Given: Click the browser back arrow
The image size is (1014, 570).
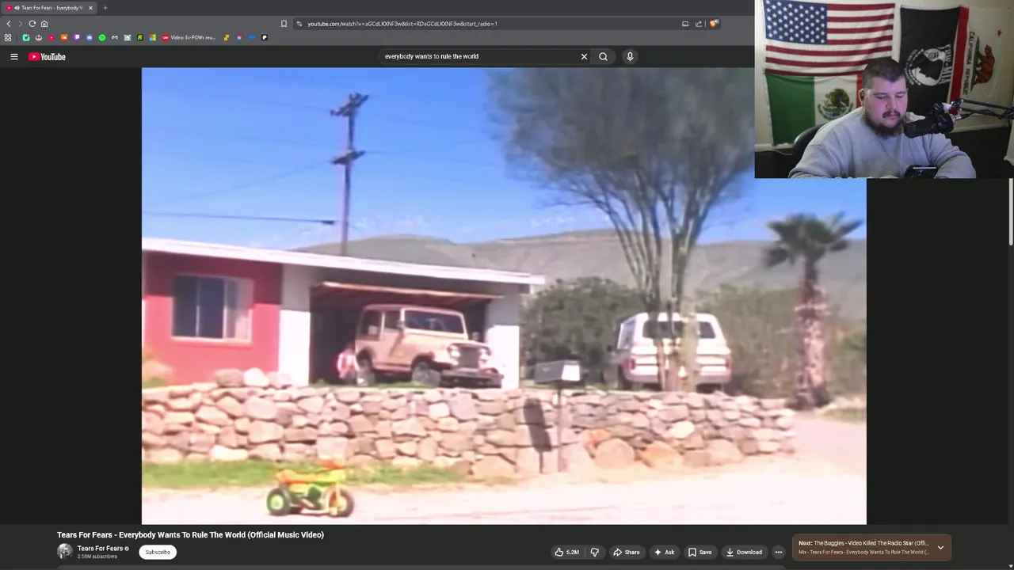Looking at the screenshot, I should [9, 24].
